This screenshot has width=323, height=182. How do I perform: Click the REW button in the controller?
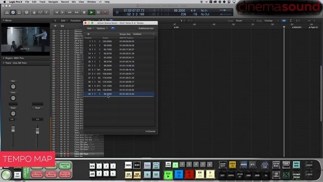(x=200, y=175)
